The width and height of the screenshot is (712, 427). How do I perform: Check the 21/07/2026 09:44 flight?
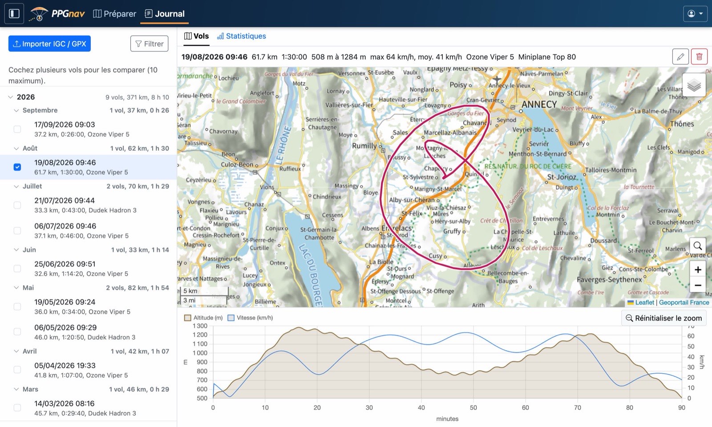click(17, 205)
